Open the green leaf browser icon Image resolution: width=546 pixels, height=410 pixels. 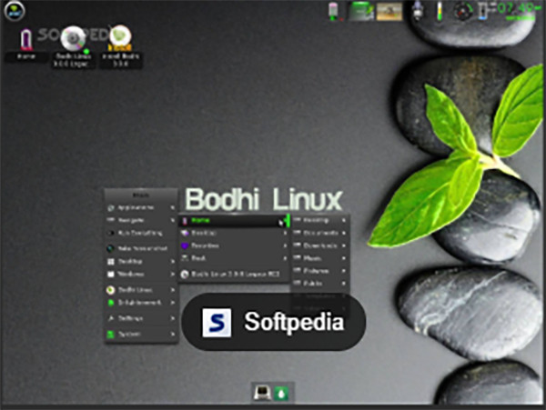click(x=281, y=394)
